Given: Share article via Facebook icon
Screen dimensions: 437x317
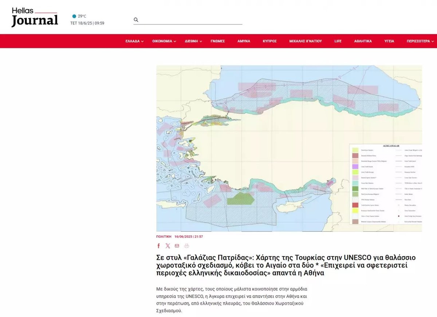Looking at the screenshot, I should [159, 246].
